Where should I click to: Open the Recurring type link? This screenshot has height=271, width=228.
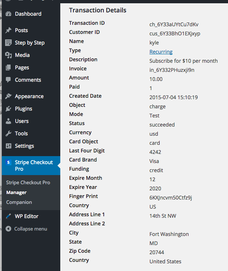pyautogui.click(x=161, y=52)
